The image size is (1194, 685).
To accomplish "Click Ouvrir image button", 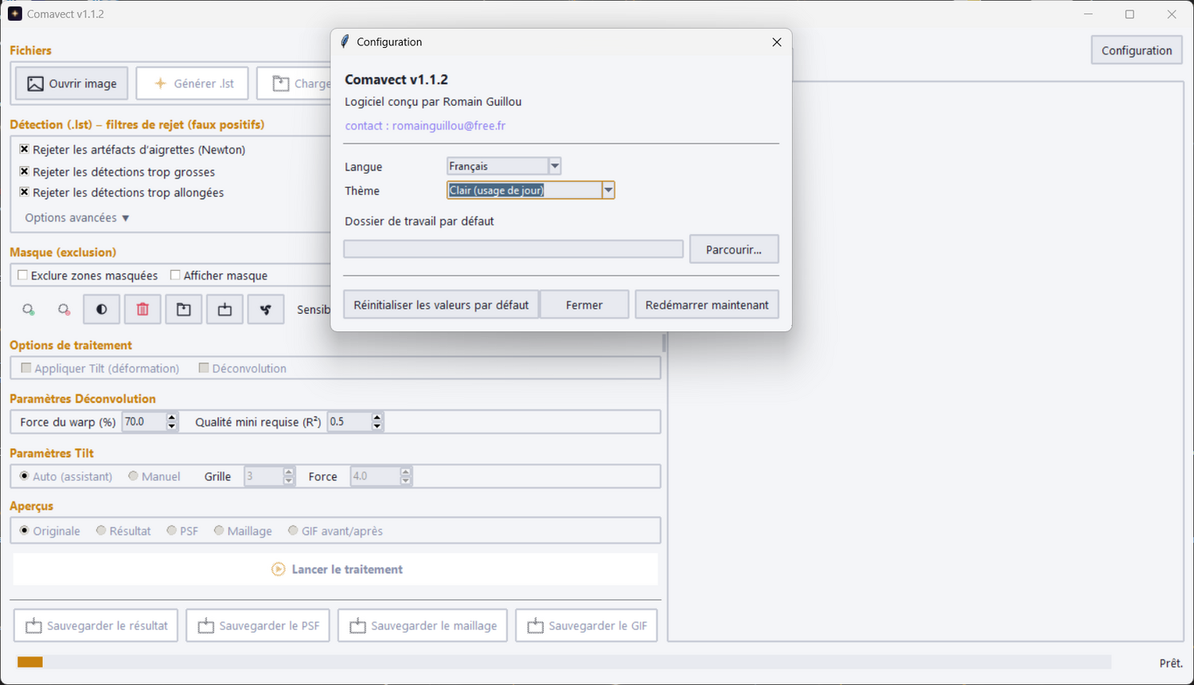I will (x=72, y=84).
